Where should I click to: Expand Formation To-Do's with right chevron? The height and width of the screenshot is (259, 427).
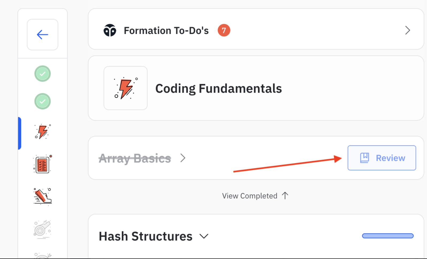click(407, 30)
